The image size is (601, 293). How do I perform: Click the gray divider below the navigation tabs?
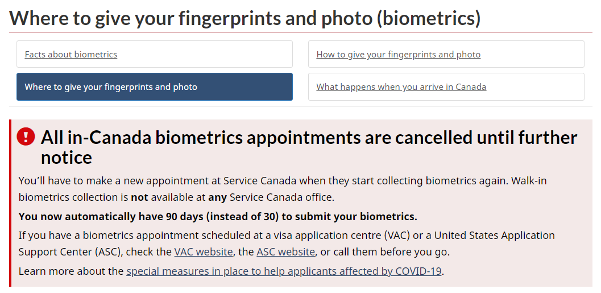300,106
